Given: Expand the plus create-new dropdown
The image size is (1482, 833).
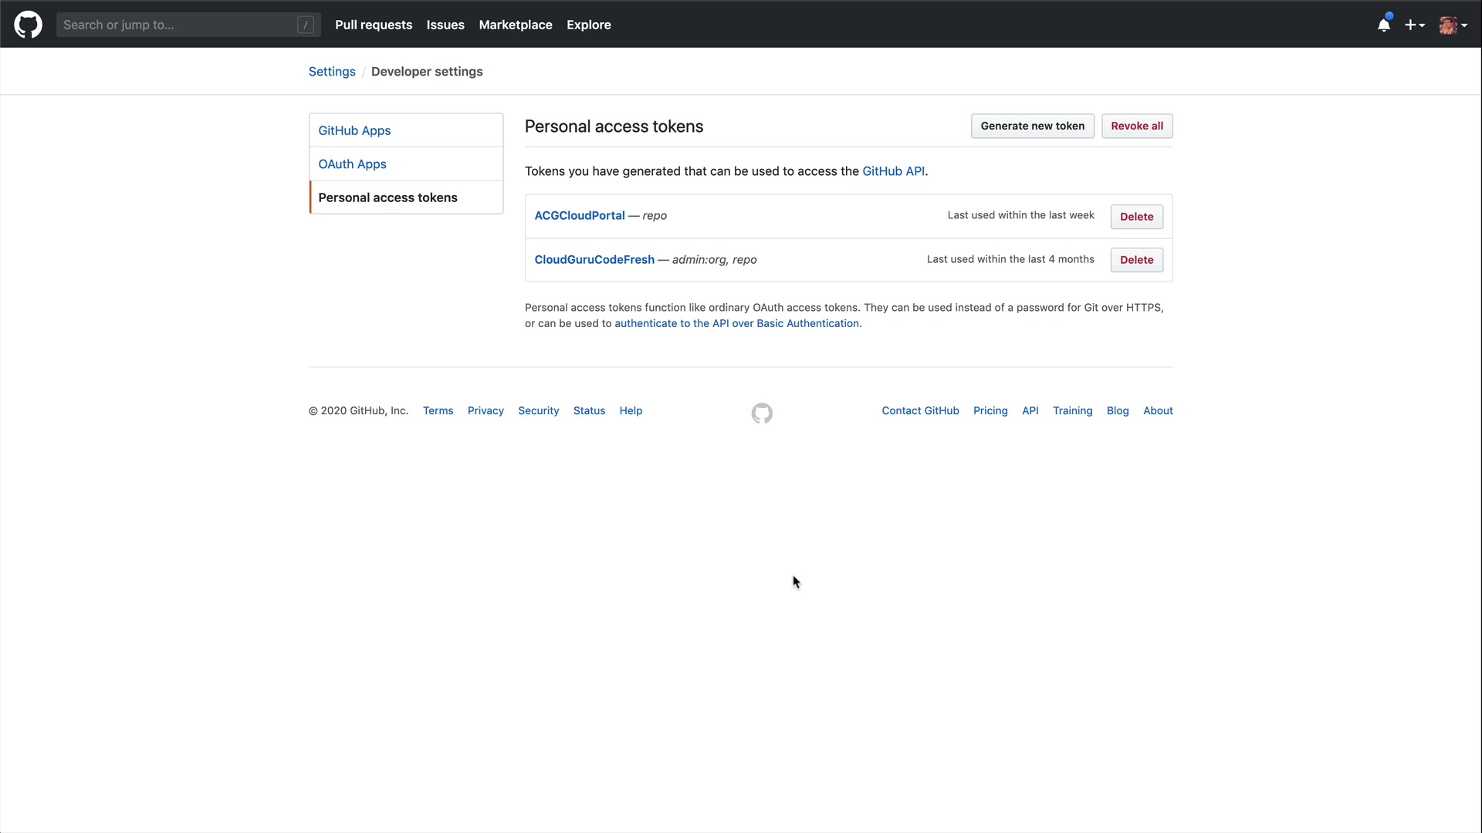Looking at the screenshot, I should tap(1414, 25).
